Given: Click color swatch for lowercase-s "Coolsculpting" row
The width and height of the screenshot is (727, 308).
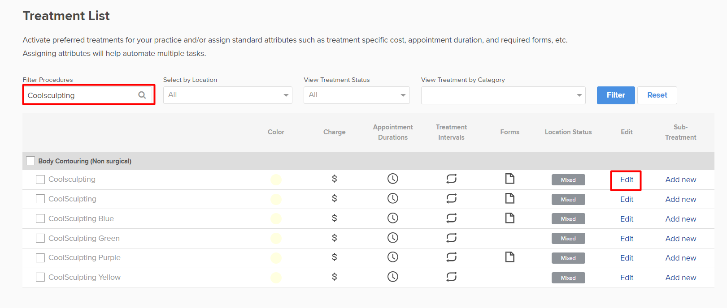Looking at the screenshot, I should tap(276, 180).
